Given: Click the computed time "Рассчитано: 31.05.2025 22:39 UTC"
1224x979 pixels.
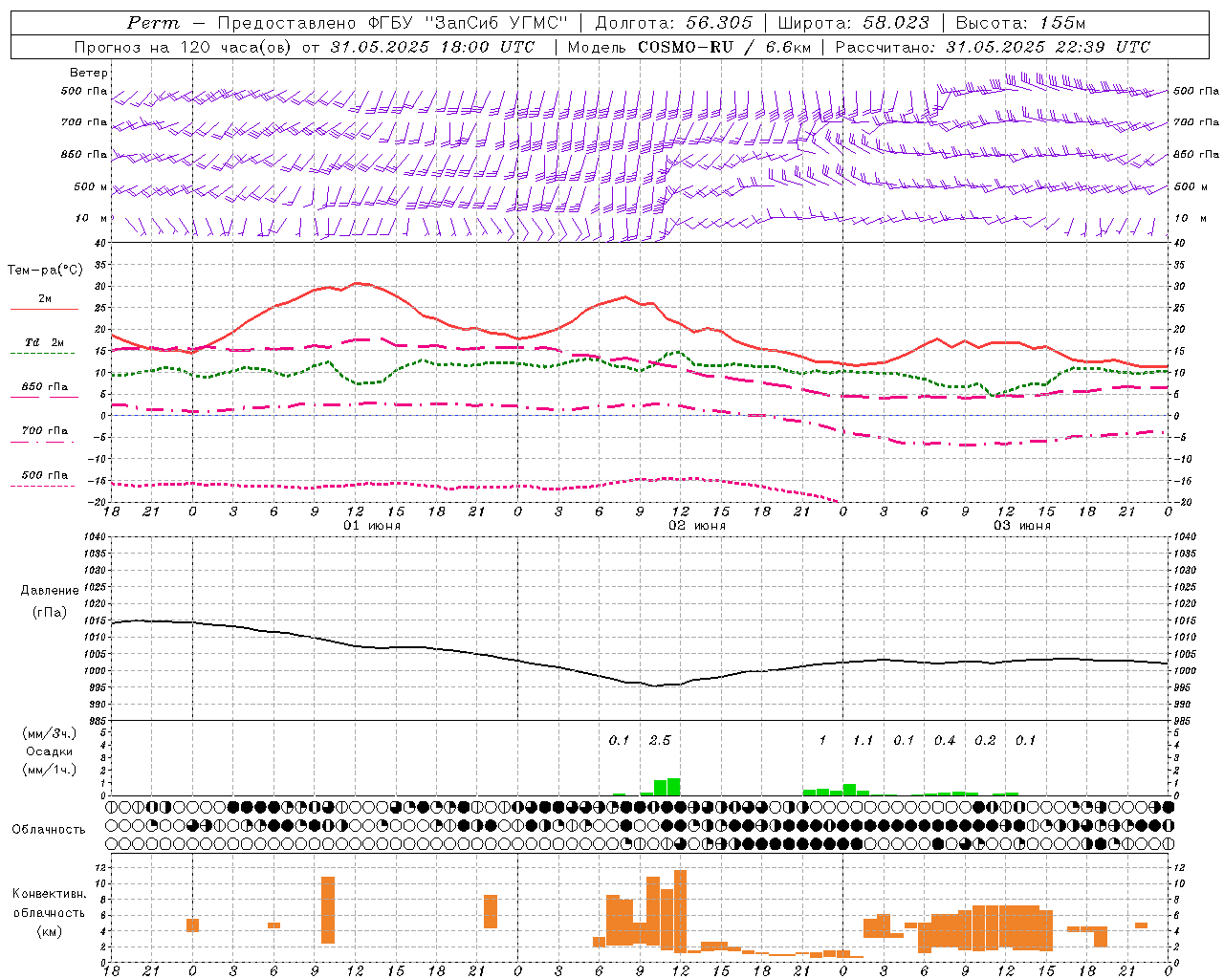Looking at the screenshot, I should (x=993, y=46).
